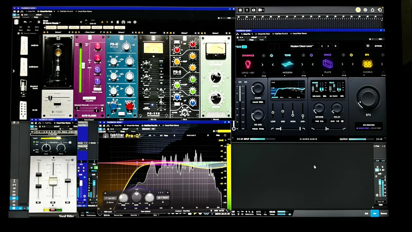Image resolution: width=412 pixels, height=232 pixels.
Task: Solo the Space module with its S icon
Action: [x=343, y=55]
